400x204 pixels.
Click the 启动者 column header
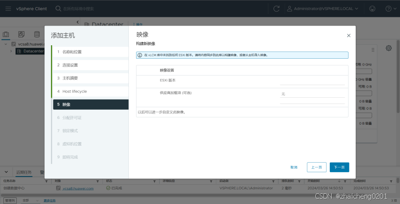[224, 181]
